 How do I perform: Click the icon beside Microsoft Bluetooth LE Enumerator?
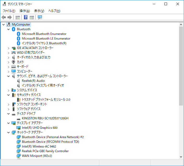click(19, 39)
